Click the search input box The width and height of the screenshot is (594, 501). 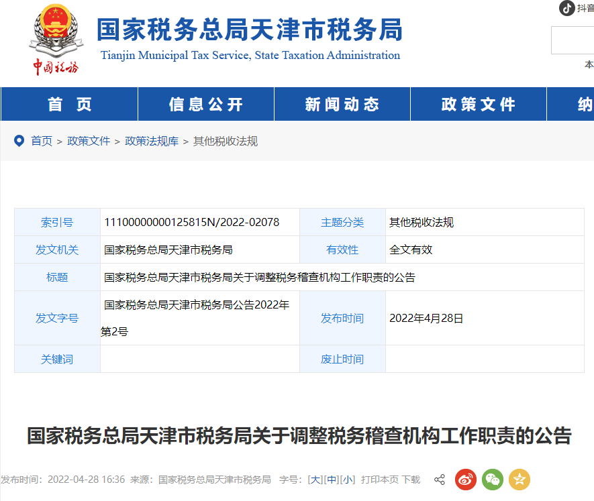click(x=573, y=40)
